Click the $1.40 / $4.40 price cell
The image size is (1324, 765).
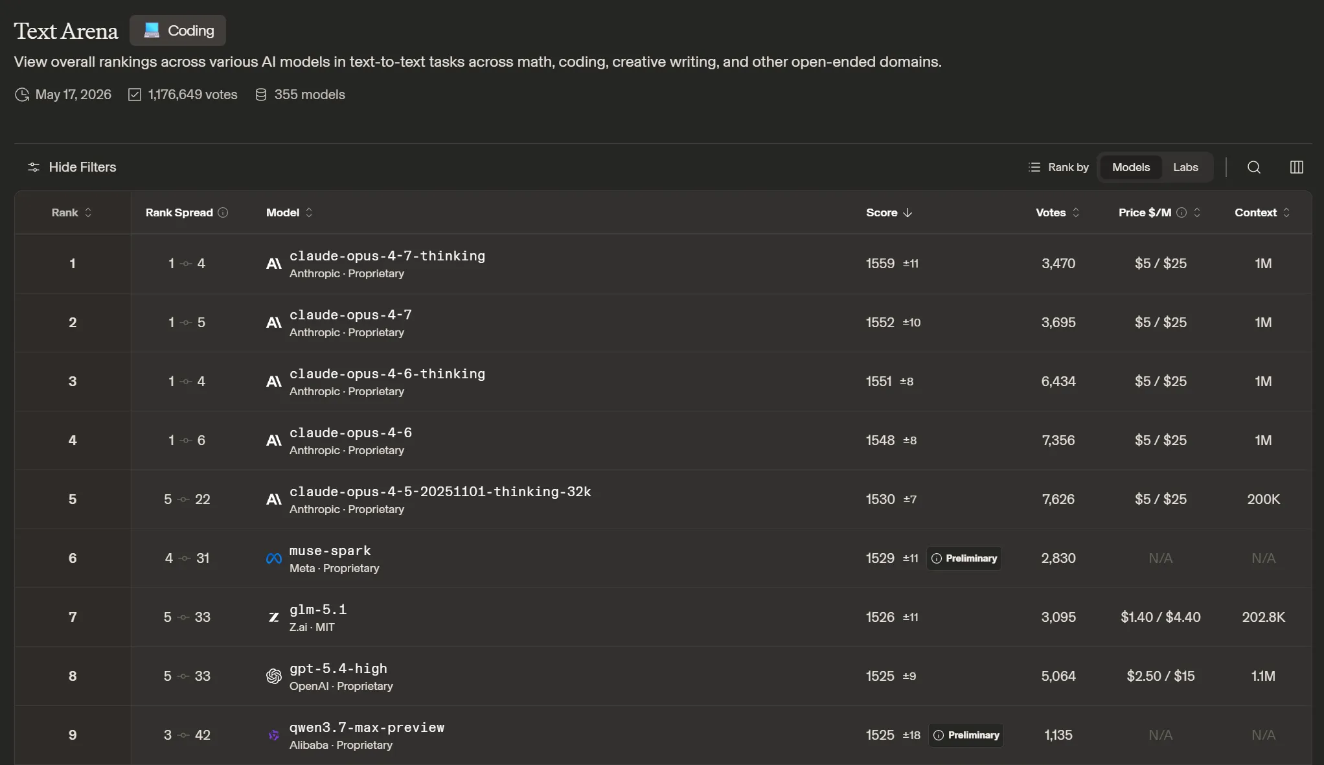click(x=1161, y=617)
